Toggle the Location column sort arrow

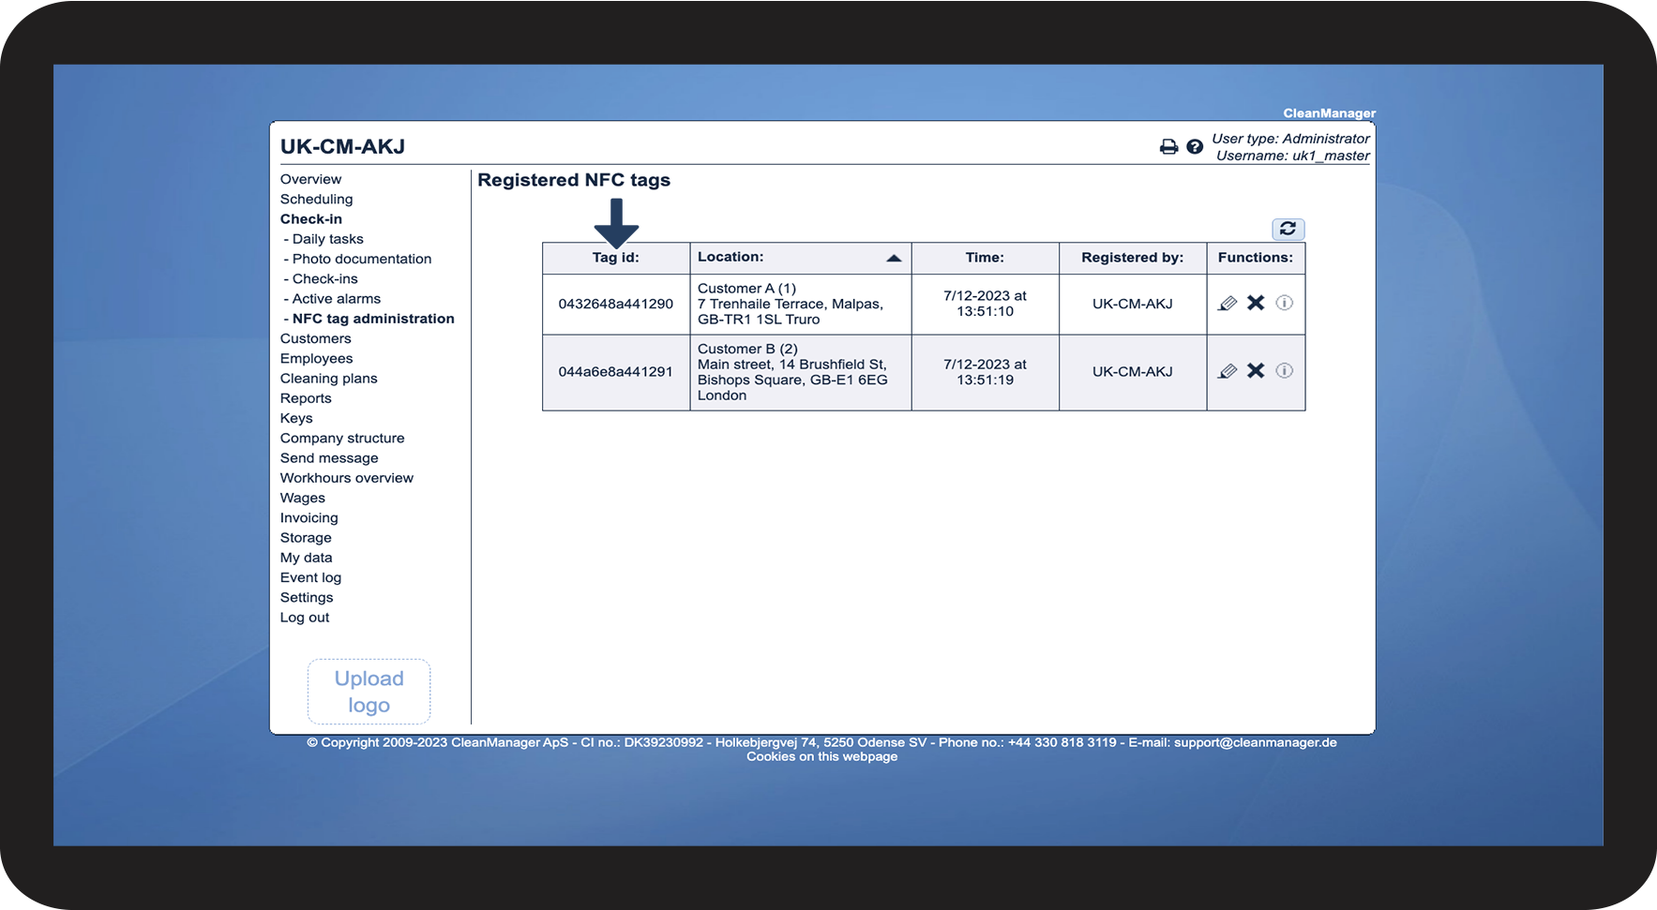click(x=894, y=258)
